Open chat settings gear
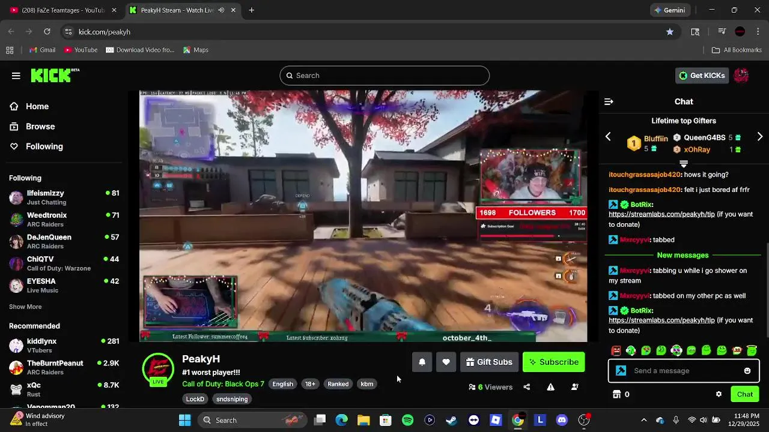This screenshot has width=769, height=432. pyautogui.click(x=719, y=394)
